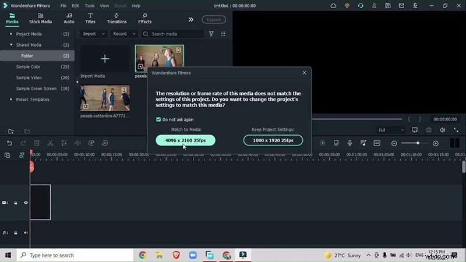The width and height of the screenshot is (466, 262).
Task: Click the download icon in title bar
Action: pyautogui.click(x=415, y=6)
